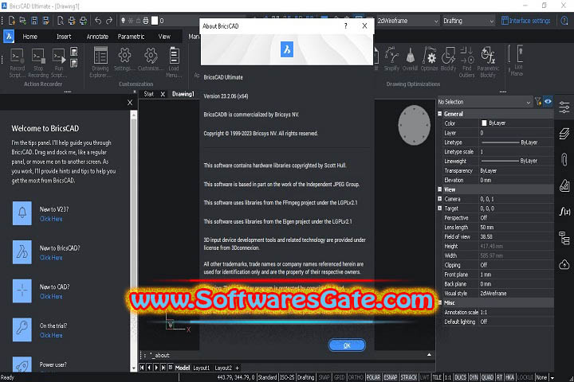Open the status bar options arrow
Viewport: 574px width, 382px height.
tap(552, 377)
